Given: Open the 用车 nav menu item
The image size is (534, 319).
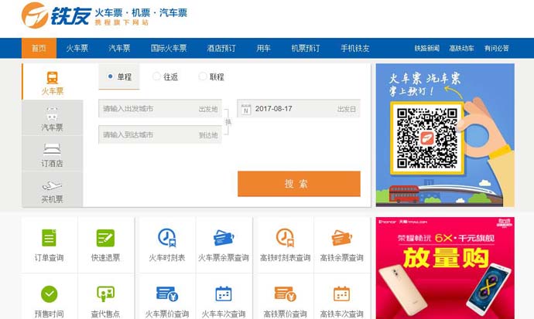Looking at the screenshot, I should 264,48.
